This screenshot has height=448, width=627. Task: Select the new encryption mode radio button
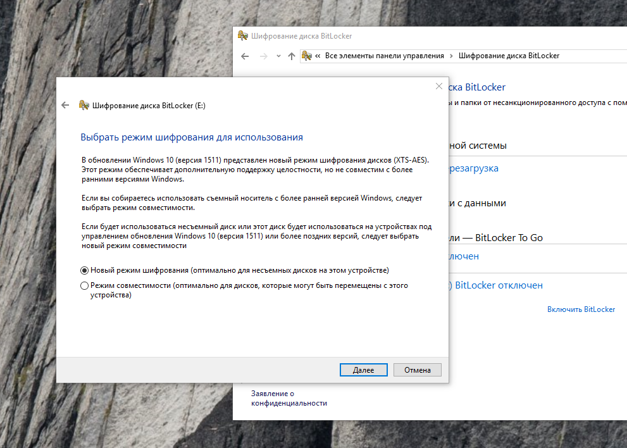(x=84, y=270)
